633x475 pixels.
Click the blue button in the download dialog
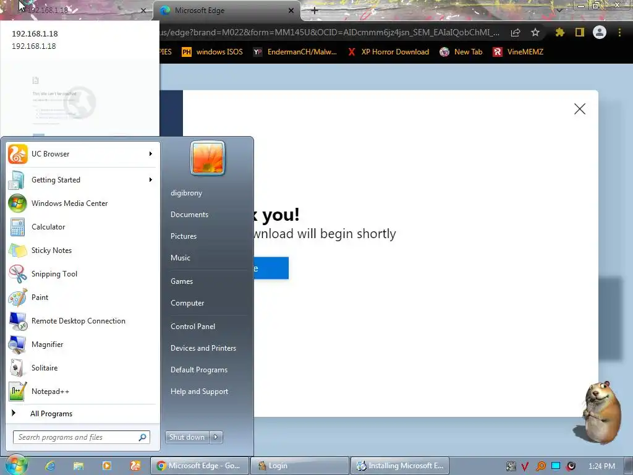coord(271,268)
